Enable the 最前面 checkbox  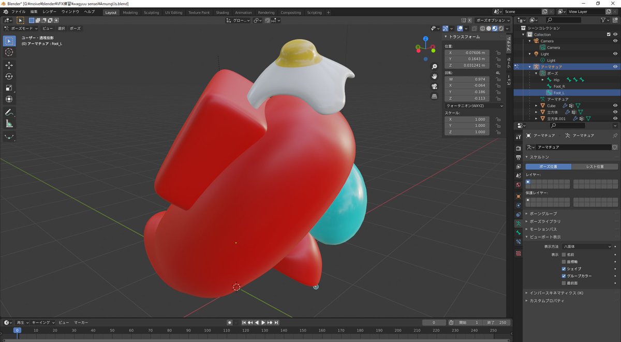(x=564, y=283)
